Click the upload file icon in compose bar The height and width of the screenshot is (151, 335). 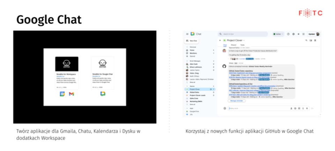pyautogui.click(x=303, y=108)
